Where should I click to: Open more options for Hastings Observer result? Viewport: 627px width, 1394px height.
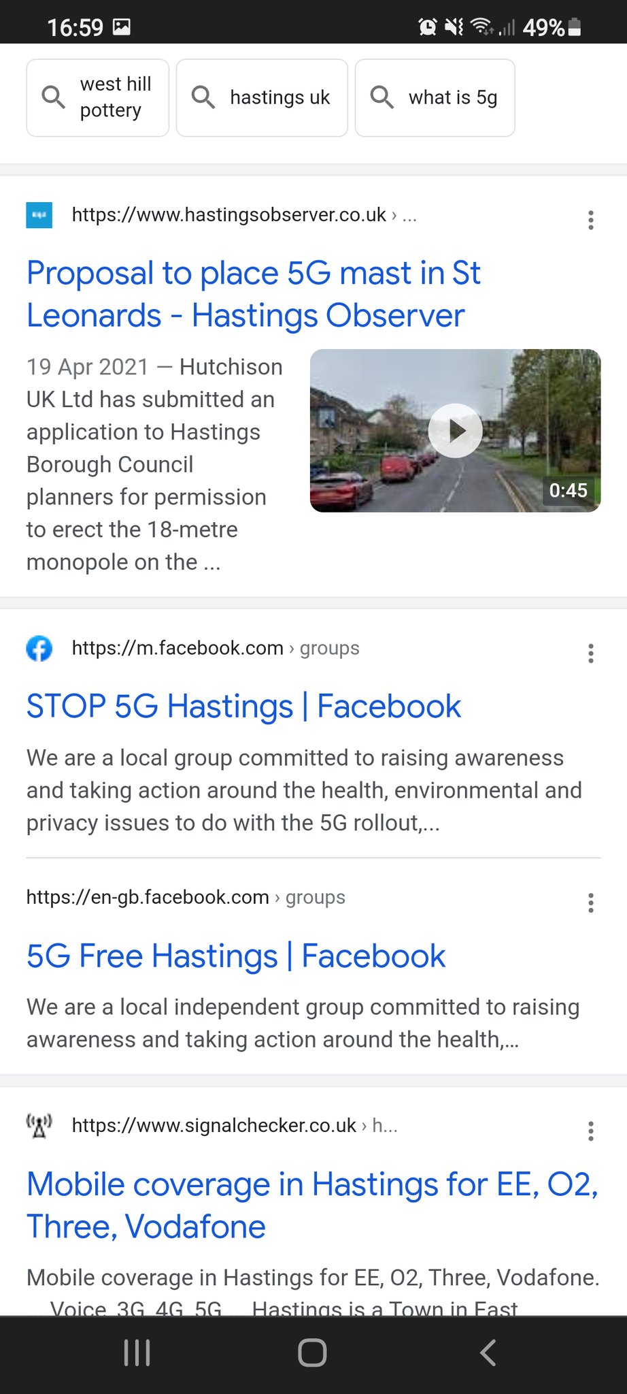590,220
